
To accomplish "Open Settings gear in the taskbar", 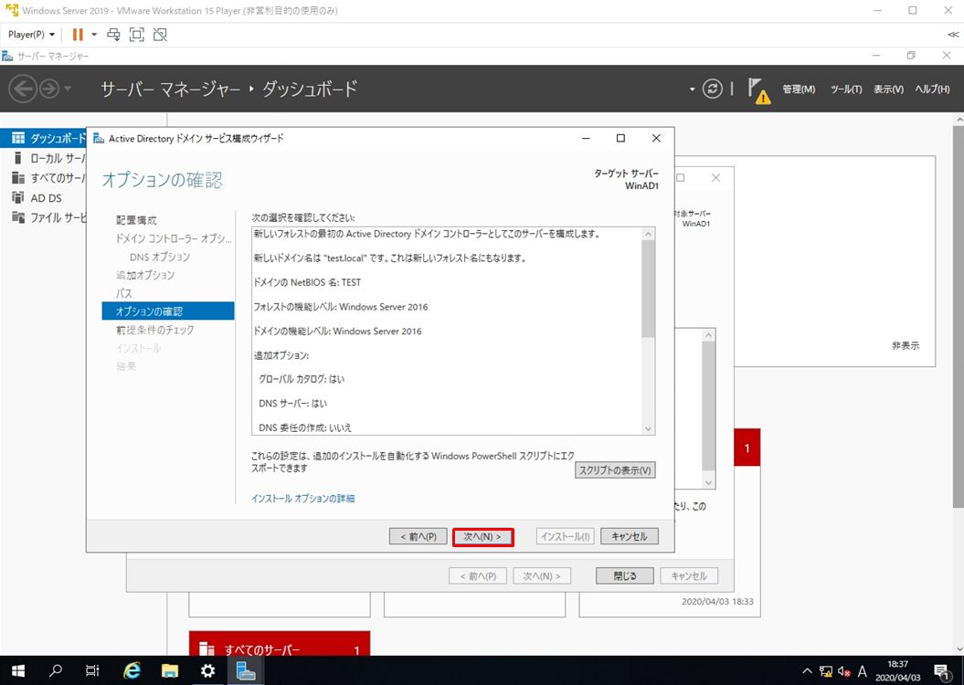I will [207, 671].
